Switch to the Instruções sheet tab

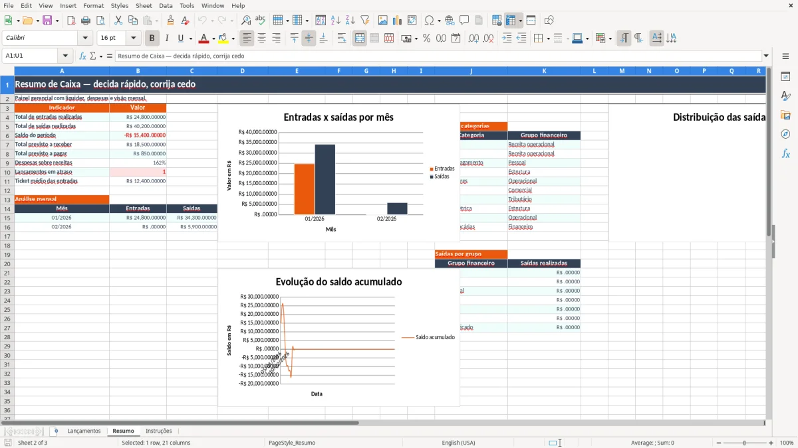pyautogui.click(x=158, y=431)
